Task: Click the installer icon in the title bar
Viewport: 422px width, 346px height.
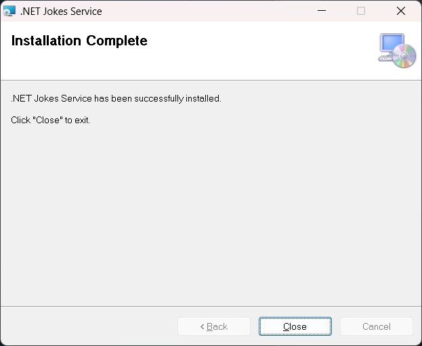Action: (x=9, y=11)
